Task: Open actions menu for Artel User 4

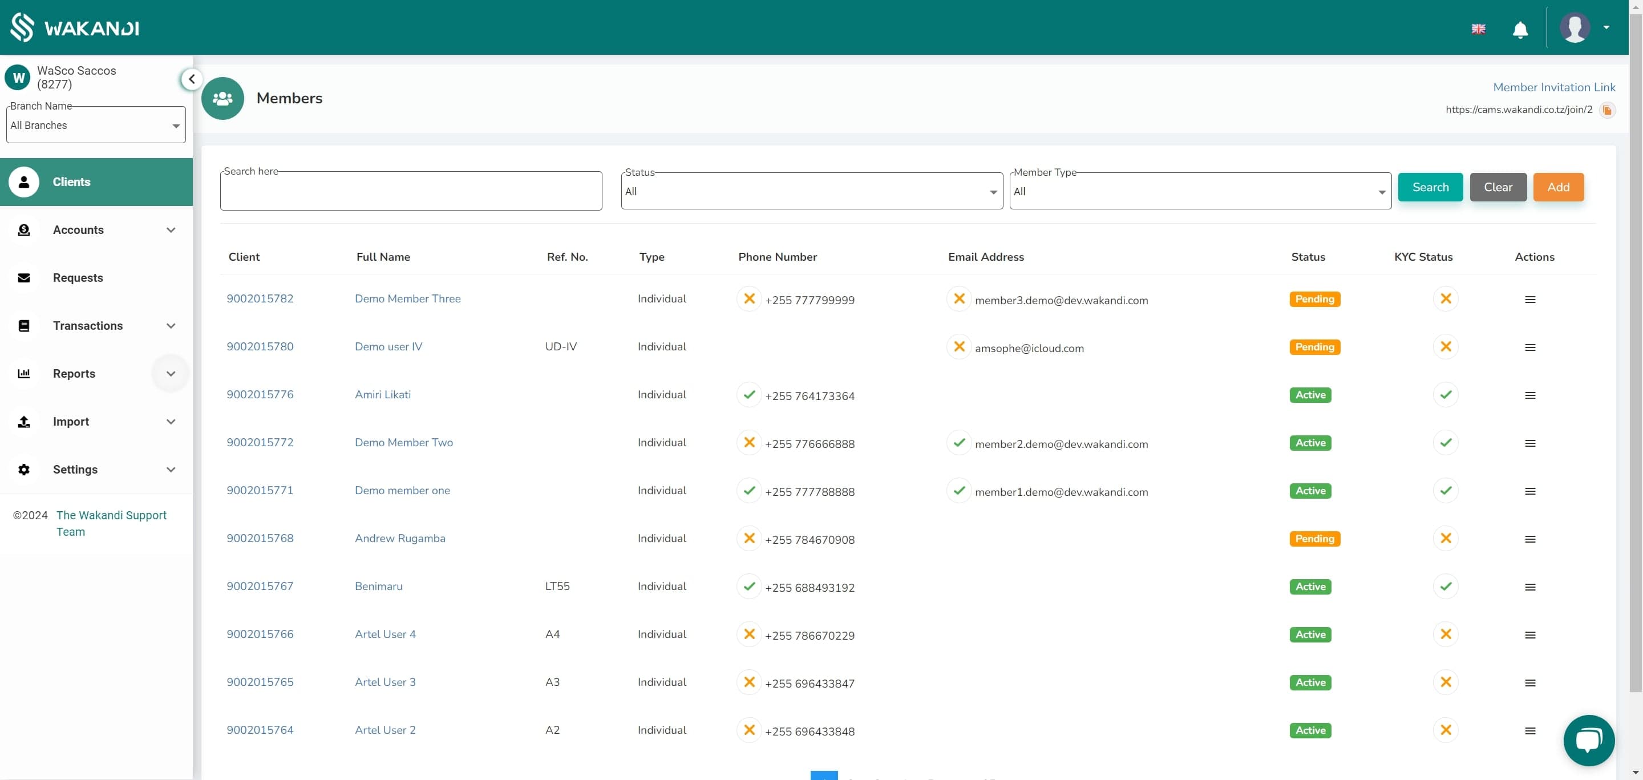Action: coord(1529,634)
